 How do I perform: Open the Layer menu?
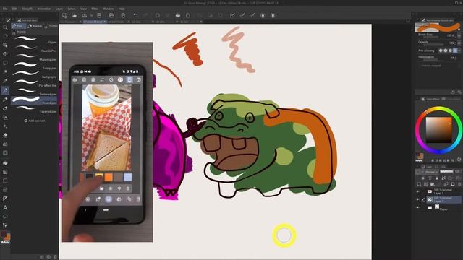59,9
